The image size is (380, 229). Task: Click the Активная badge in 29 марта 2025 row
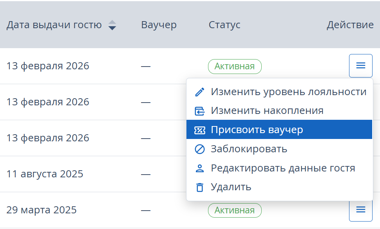pyautogui.click(x=235, y=210)
